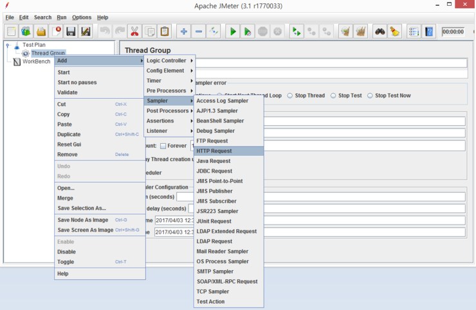Viewport: 476px width, 310px height.
Task: Open the Run menu
Action: [x=62, y=17]
